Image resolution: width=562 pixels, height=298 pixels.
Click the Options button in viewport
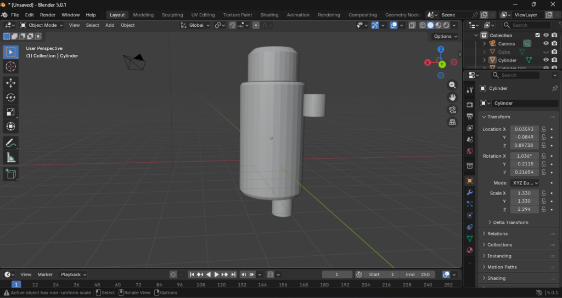445,36
